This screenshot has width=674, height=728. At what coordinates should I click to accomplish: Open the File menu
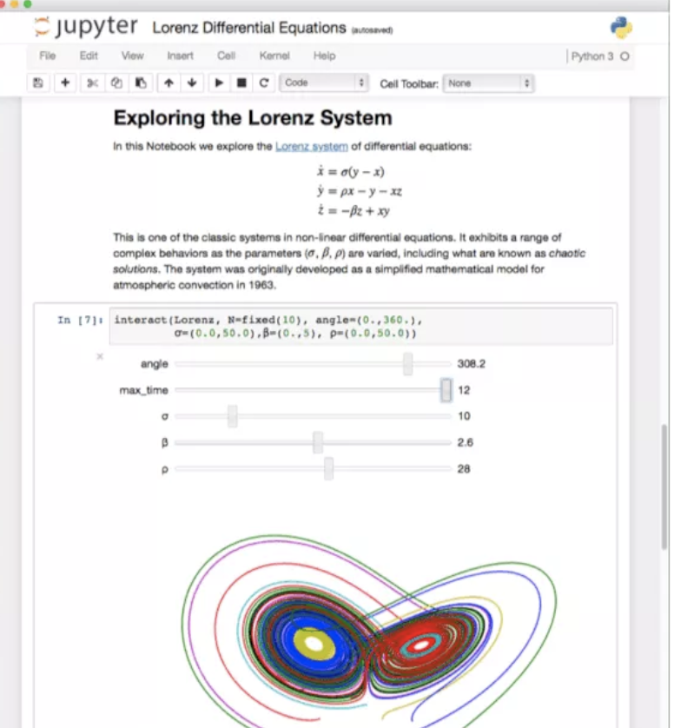[x=48, y=56]
